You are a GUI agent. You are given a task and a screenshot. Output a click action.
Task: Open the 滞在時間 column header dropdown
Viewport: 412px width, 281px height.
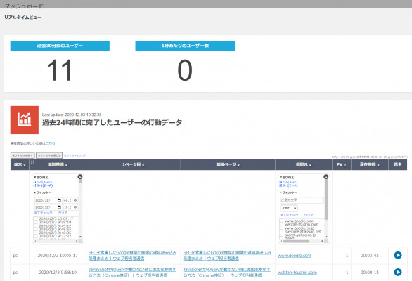(370, 164)
